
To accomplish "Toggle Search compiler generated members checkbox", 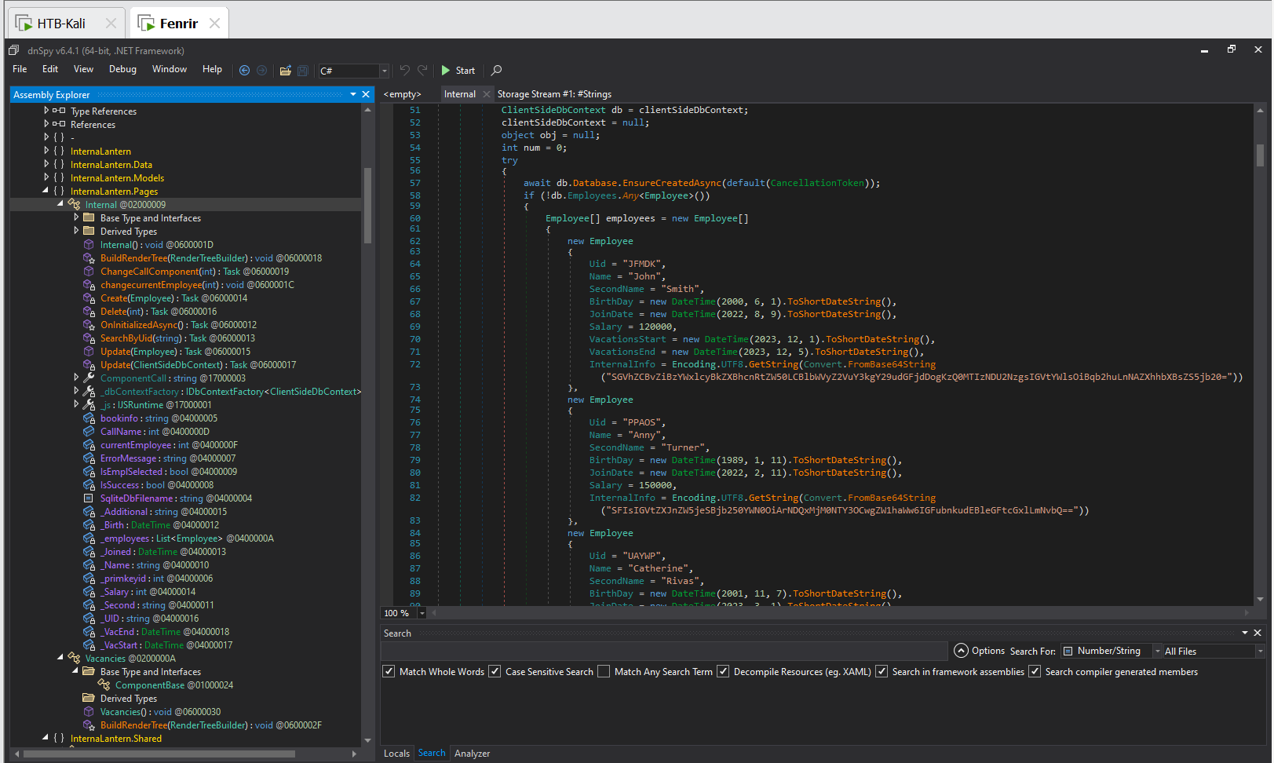I will click(1035, 672).
